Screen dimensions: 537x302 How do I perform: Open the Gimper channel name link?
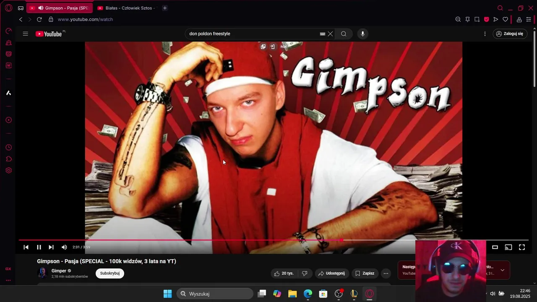[x=59, y=271]
